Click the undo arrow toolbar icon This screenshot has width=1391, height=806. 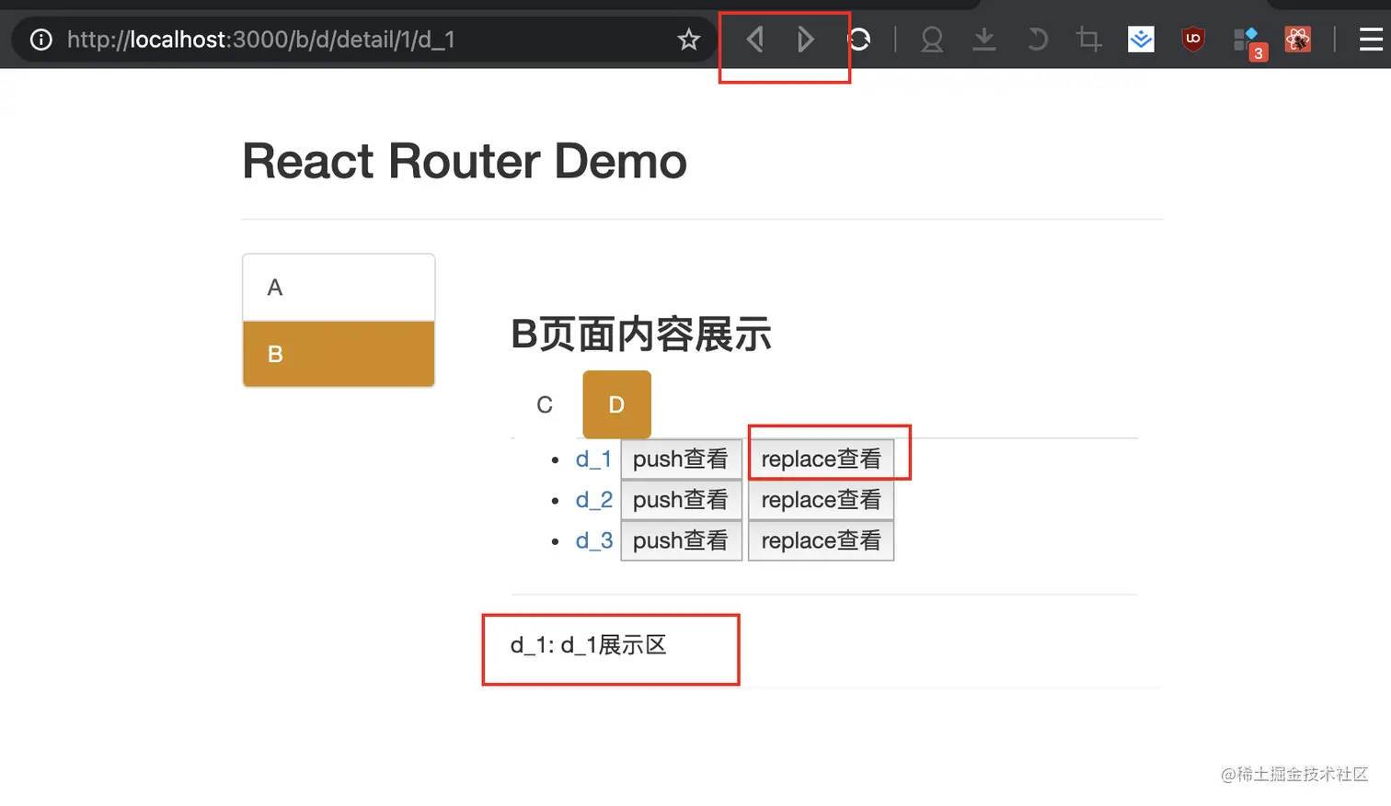1037,40
